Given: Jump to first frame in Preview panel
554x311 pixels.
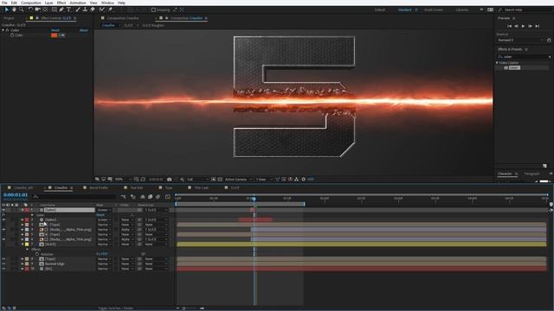Looking at the screenshot, I should pos(510,26).
